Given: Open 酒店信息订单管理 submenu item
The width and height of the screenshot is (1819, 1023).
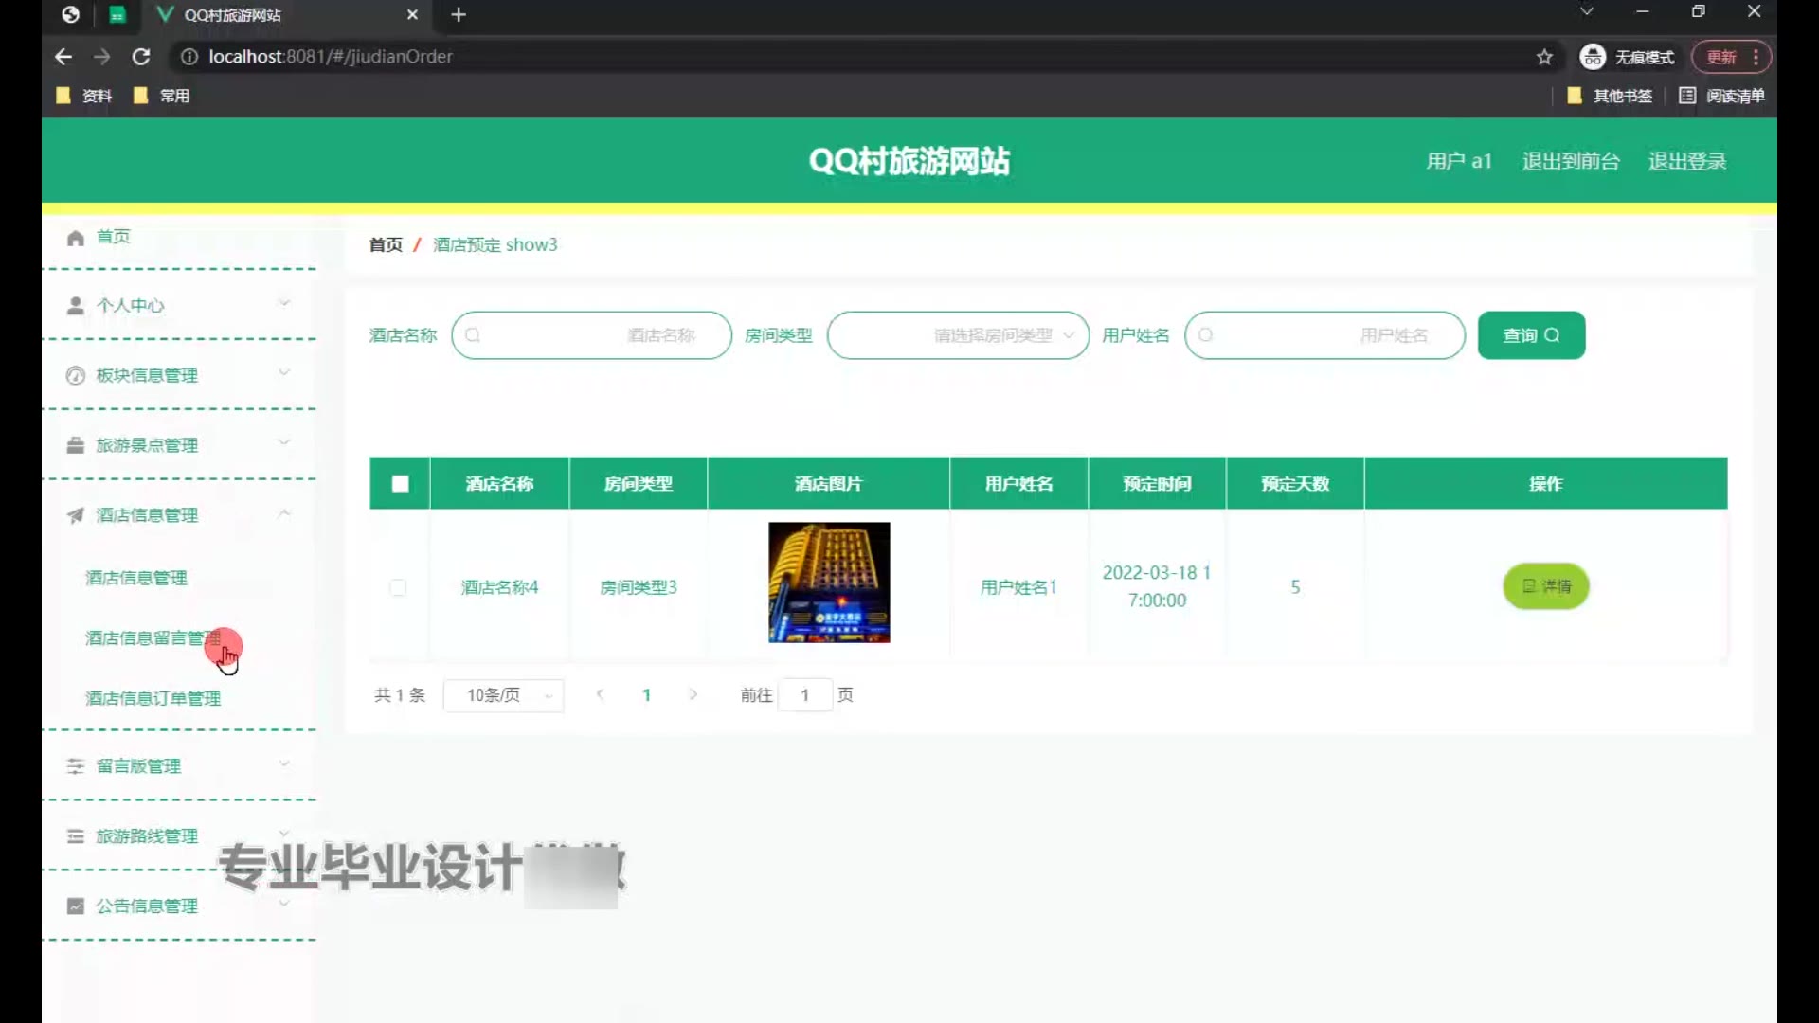Looking at the screenshot, I should pos(153,698).
